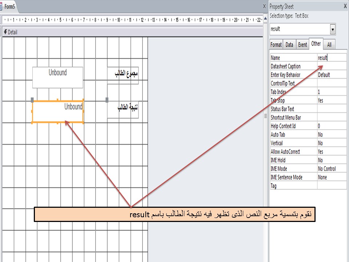This screenshot has height=262, width=349.
Task: Open the Event tab
Action: 302,44
